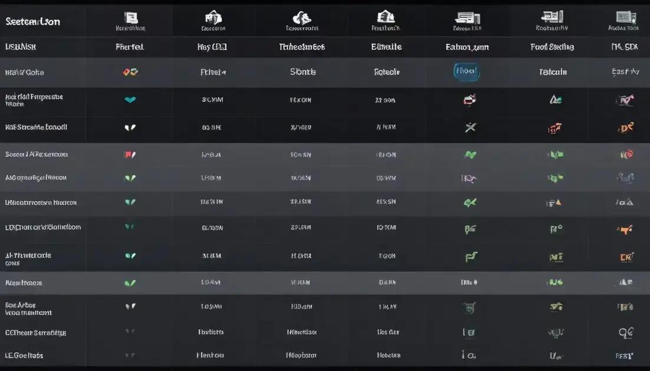Toggle the white check mark in the 'KIS Streame' row
The width and height of the screenshot is (650, 371).
[x=130, y=127]
